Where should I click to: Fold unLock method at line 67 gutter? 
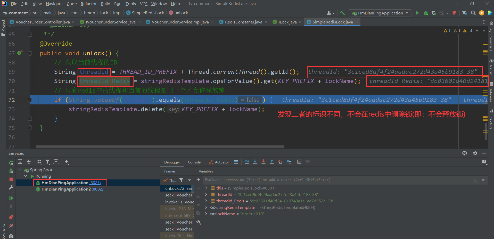(x=30, y=53)
